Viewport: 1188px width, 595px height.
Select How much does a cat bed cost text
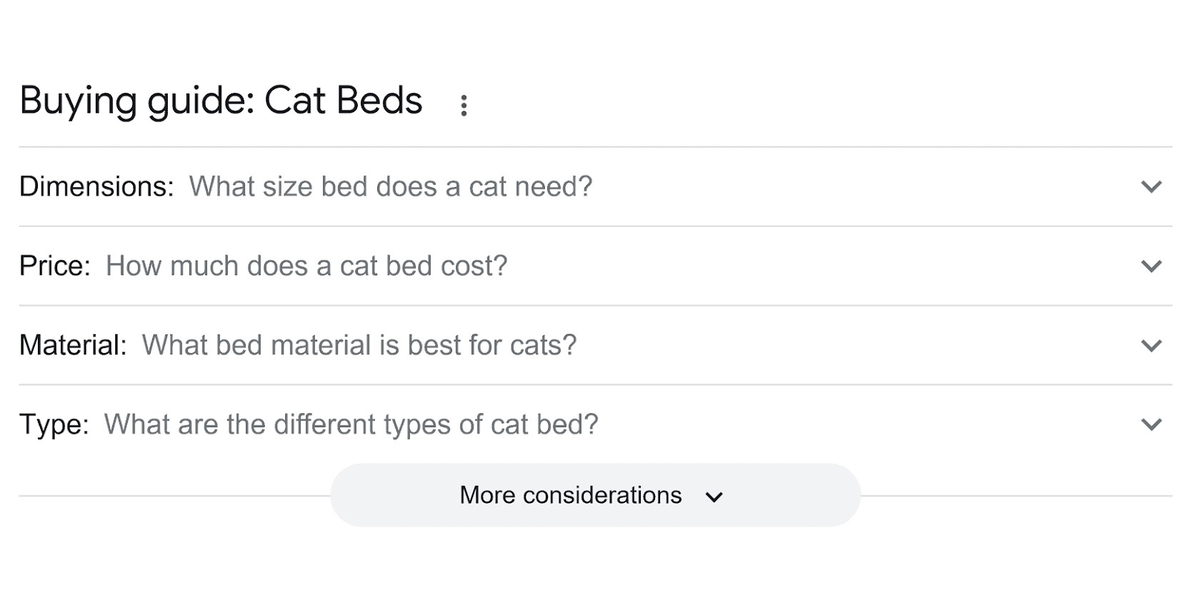pyautogui.click(x=307, y=266)
